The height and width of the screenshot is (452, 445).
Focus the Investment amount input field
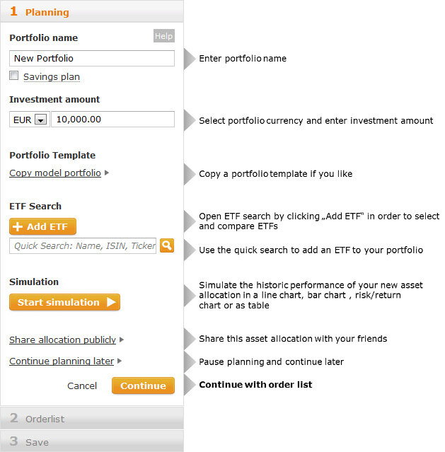[x=112, y=119]
